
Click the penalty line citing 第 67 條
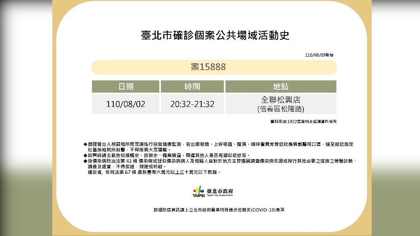tap(154, 172)
